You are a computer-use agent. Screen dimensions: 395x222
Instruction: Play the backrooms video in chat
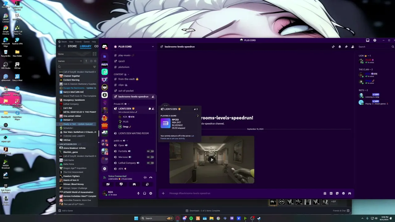coord(212,160)
